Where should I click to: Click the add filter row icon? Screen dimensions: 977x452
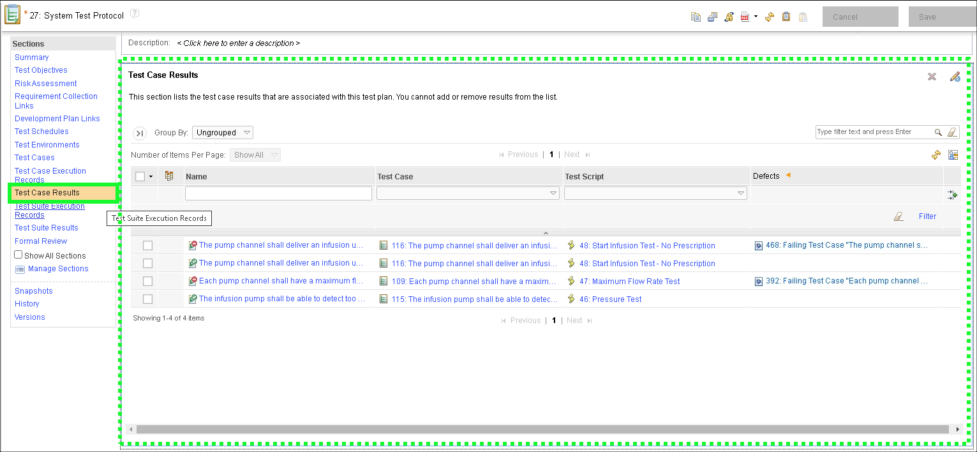(952, 195)
